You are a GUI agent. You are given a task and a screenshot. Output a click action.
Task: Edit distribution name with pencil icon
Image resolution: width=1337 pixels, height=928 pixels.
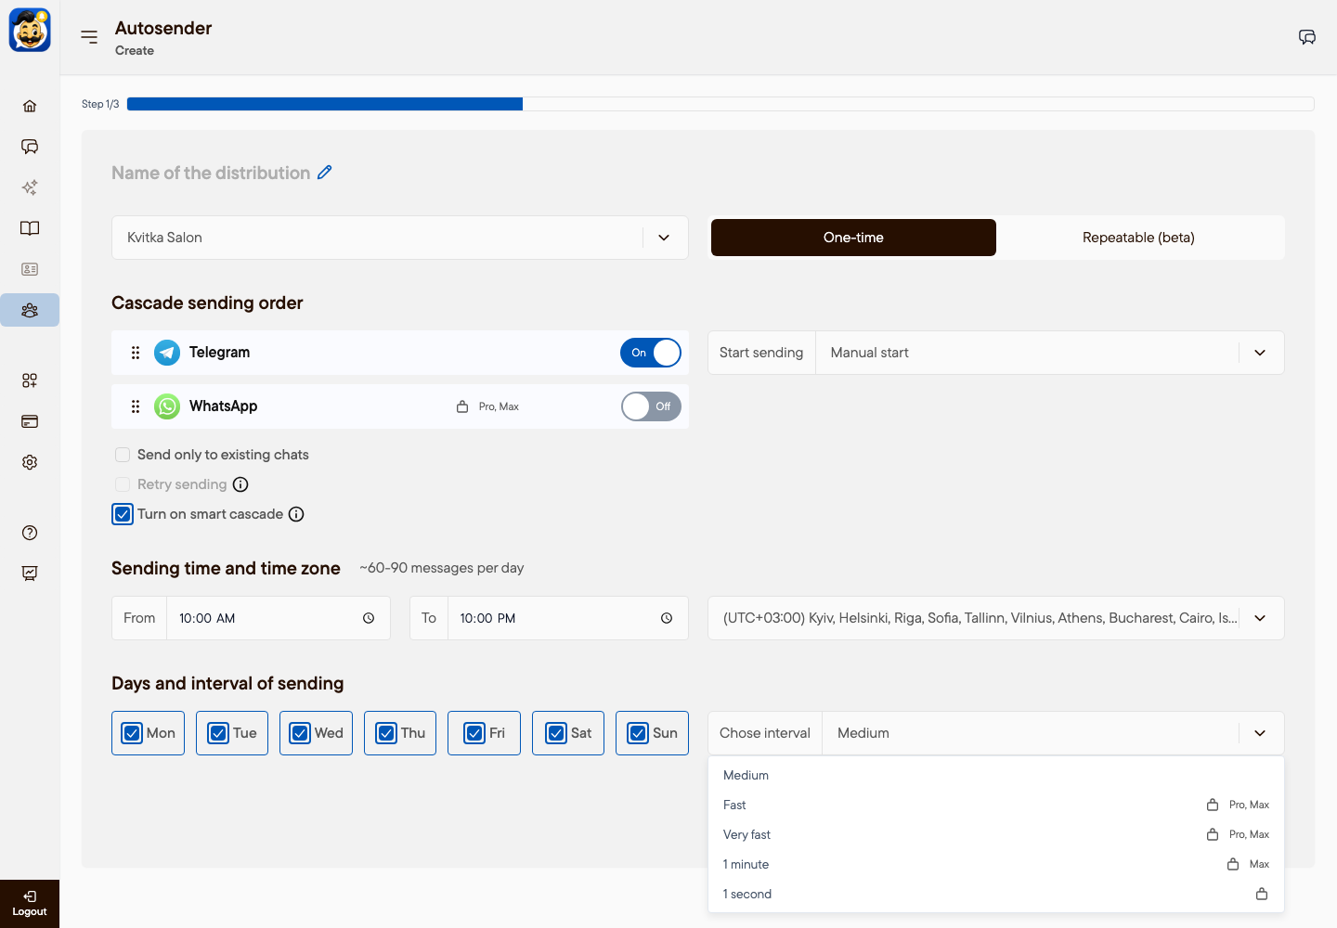pyautogui.click(x=324, y=173)
